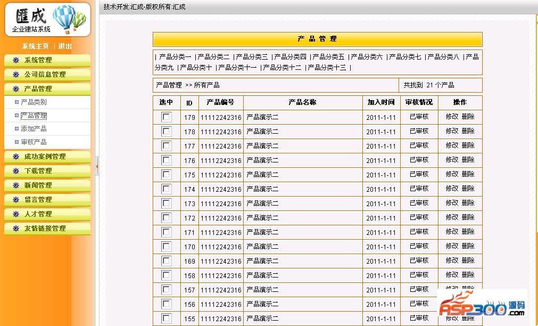Click the gear icon next to 成功案例管理
538x326 pixels.
click(16, 157)
